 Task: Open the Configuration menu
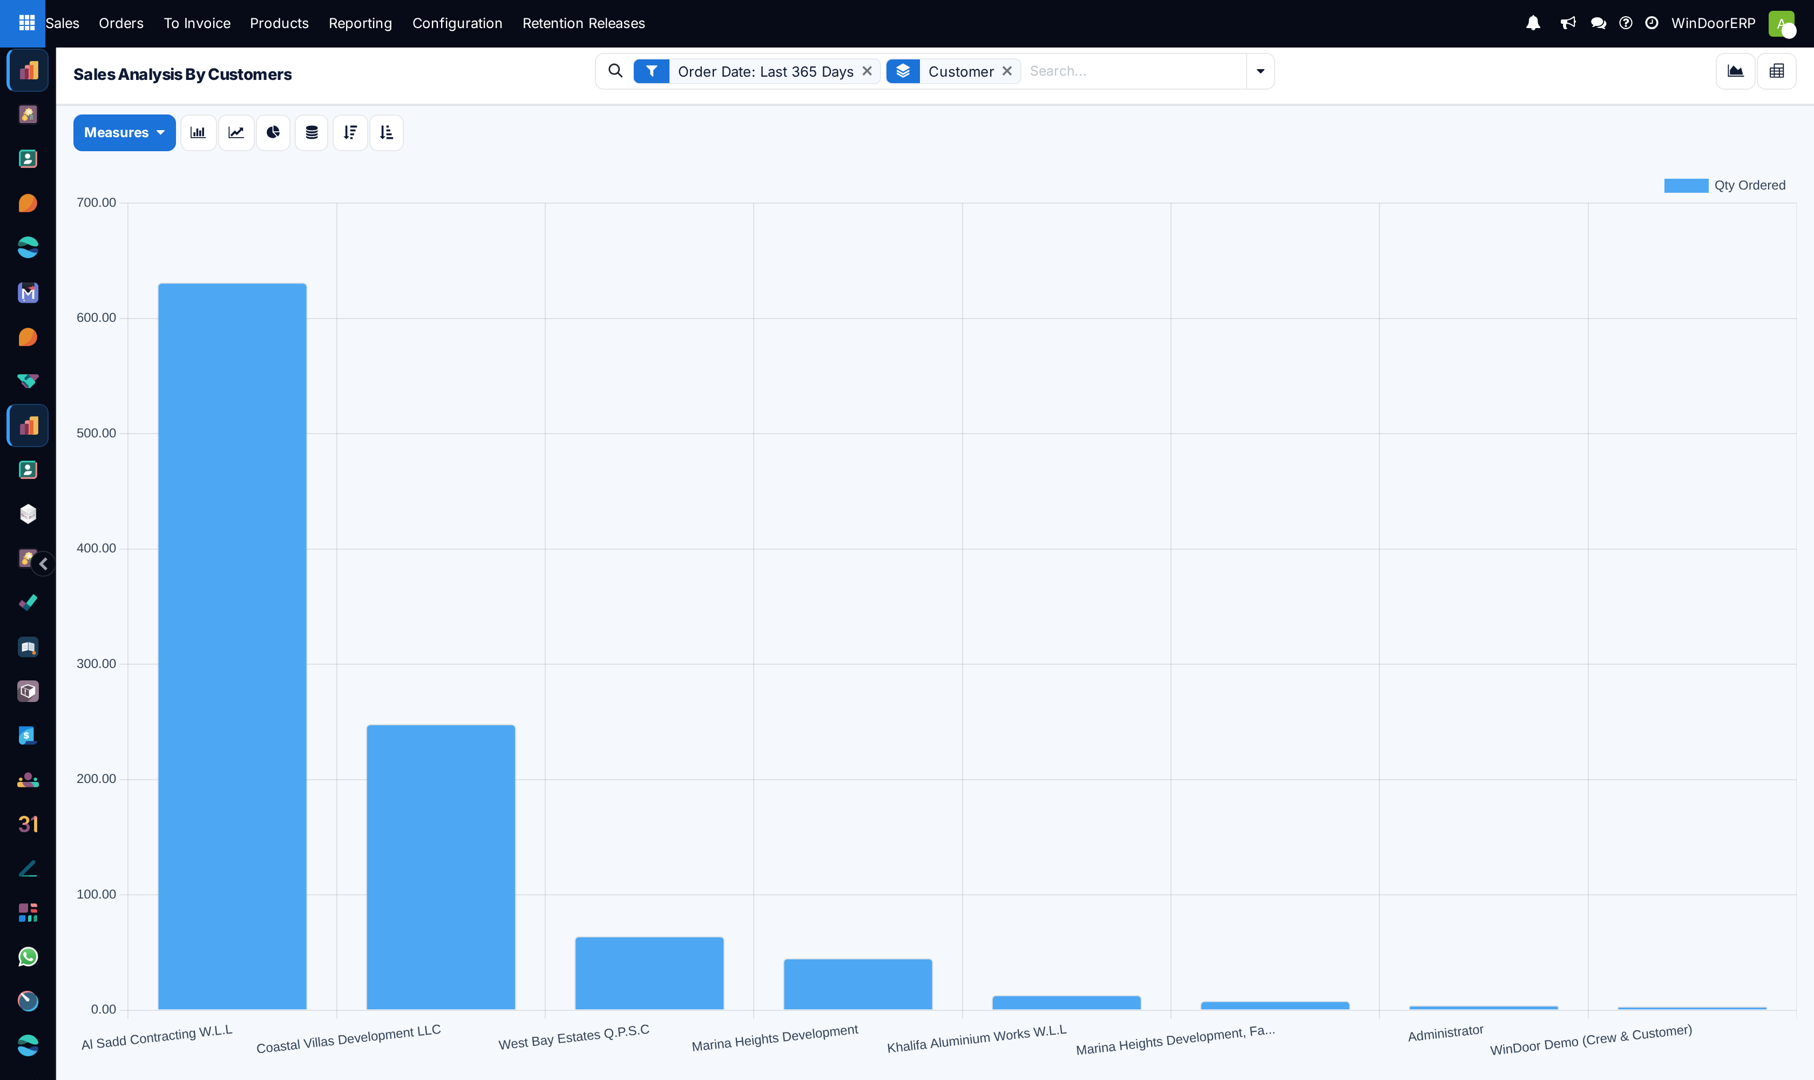[457, 23]
